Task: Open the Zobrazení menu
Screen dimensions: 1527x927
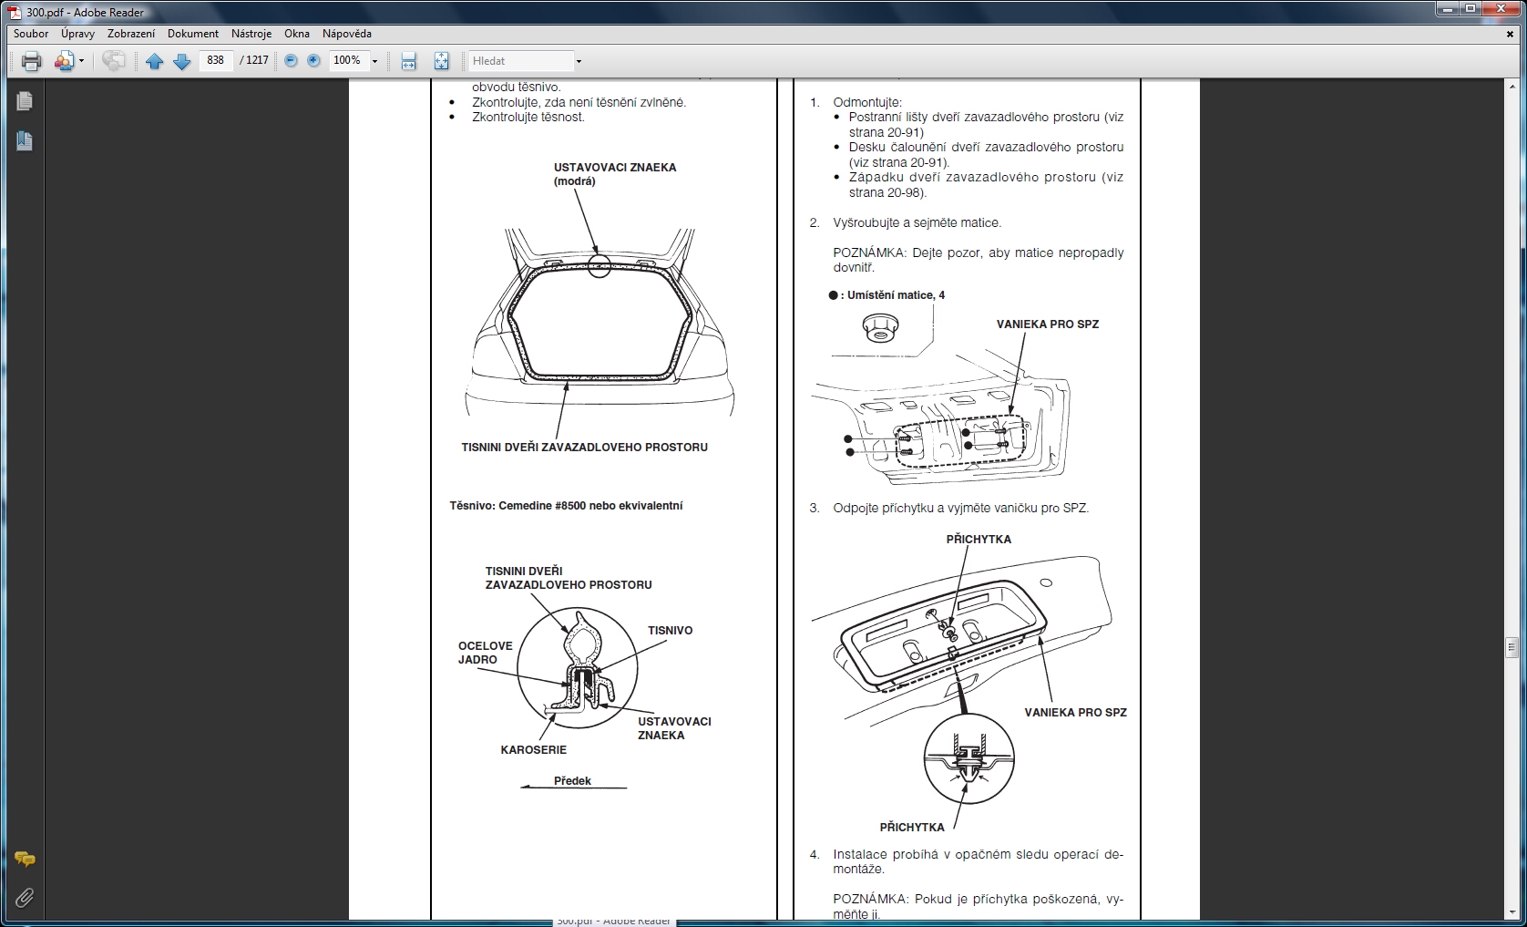Action: coord(131,34)
